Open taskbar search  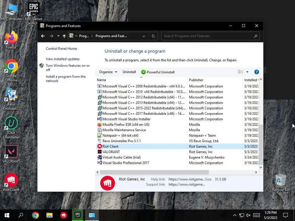pyautogui.click(x=21, y=215)
